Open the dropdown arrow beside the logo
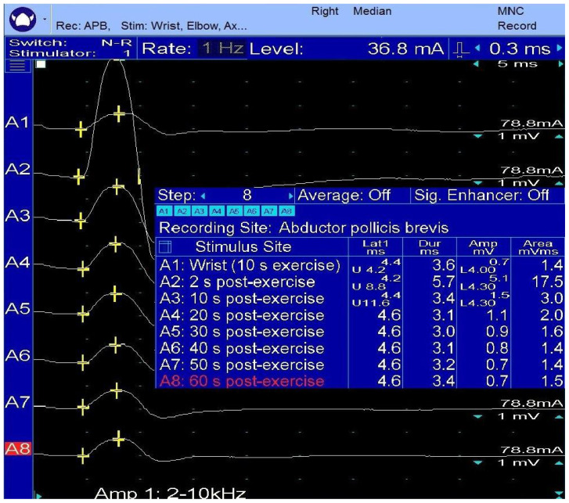 click(x=45, y=19)
